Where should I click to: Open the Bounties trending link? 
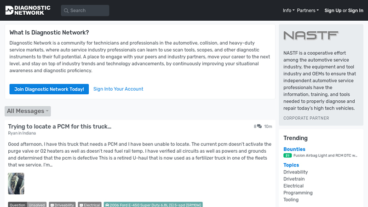[x=294, y=149]
